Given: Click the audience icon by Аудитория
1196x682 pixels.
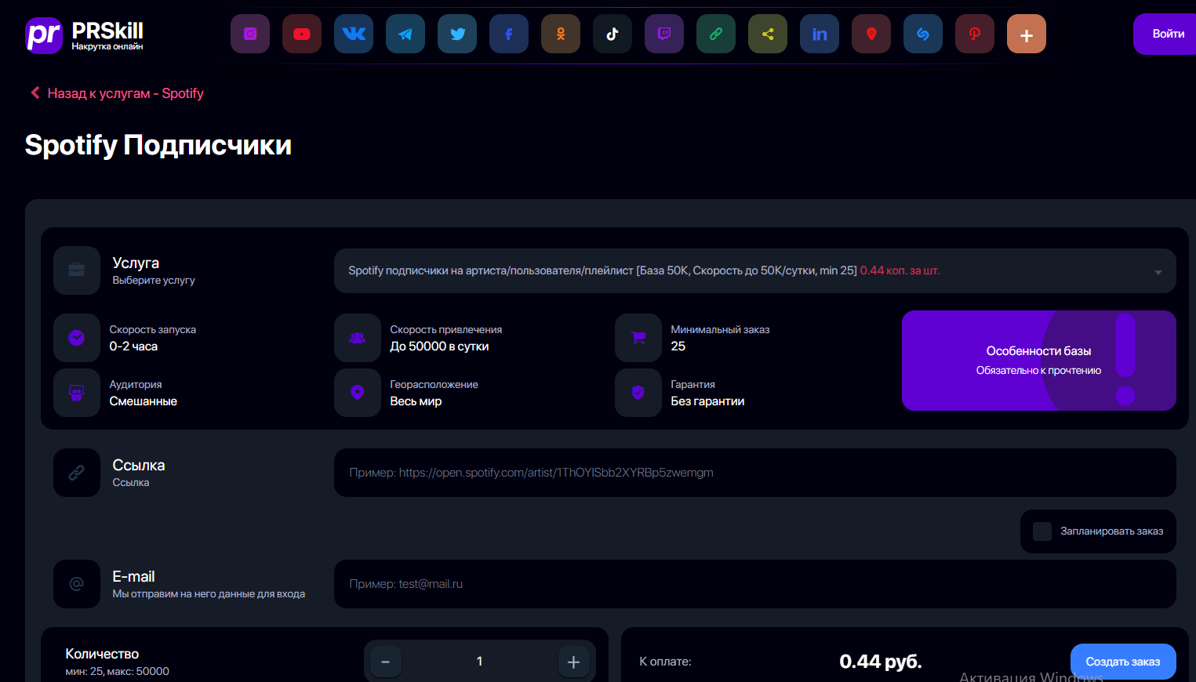Looking at the screenshot, I should tap(77, 393).
